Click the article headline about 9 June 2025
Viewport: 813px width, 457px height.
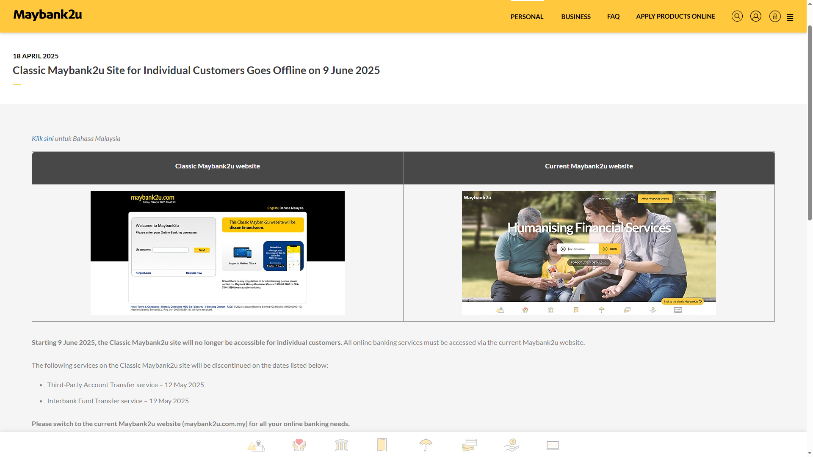[x=196, y=70]
